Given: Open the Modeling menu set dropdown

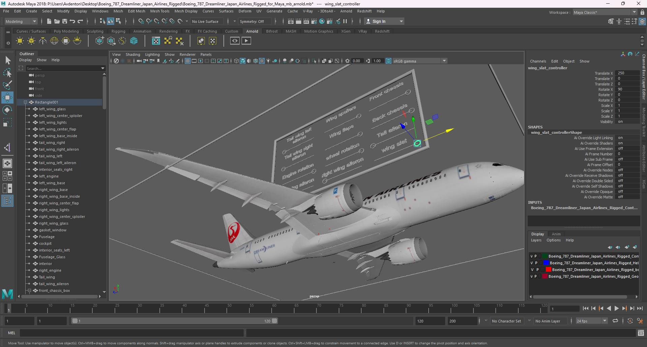Looking at the screenshot, I should (21, 21).
